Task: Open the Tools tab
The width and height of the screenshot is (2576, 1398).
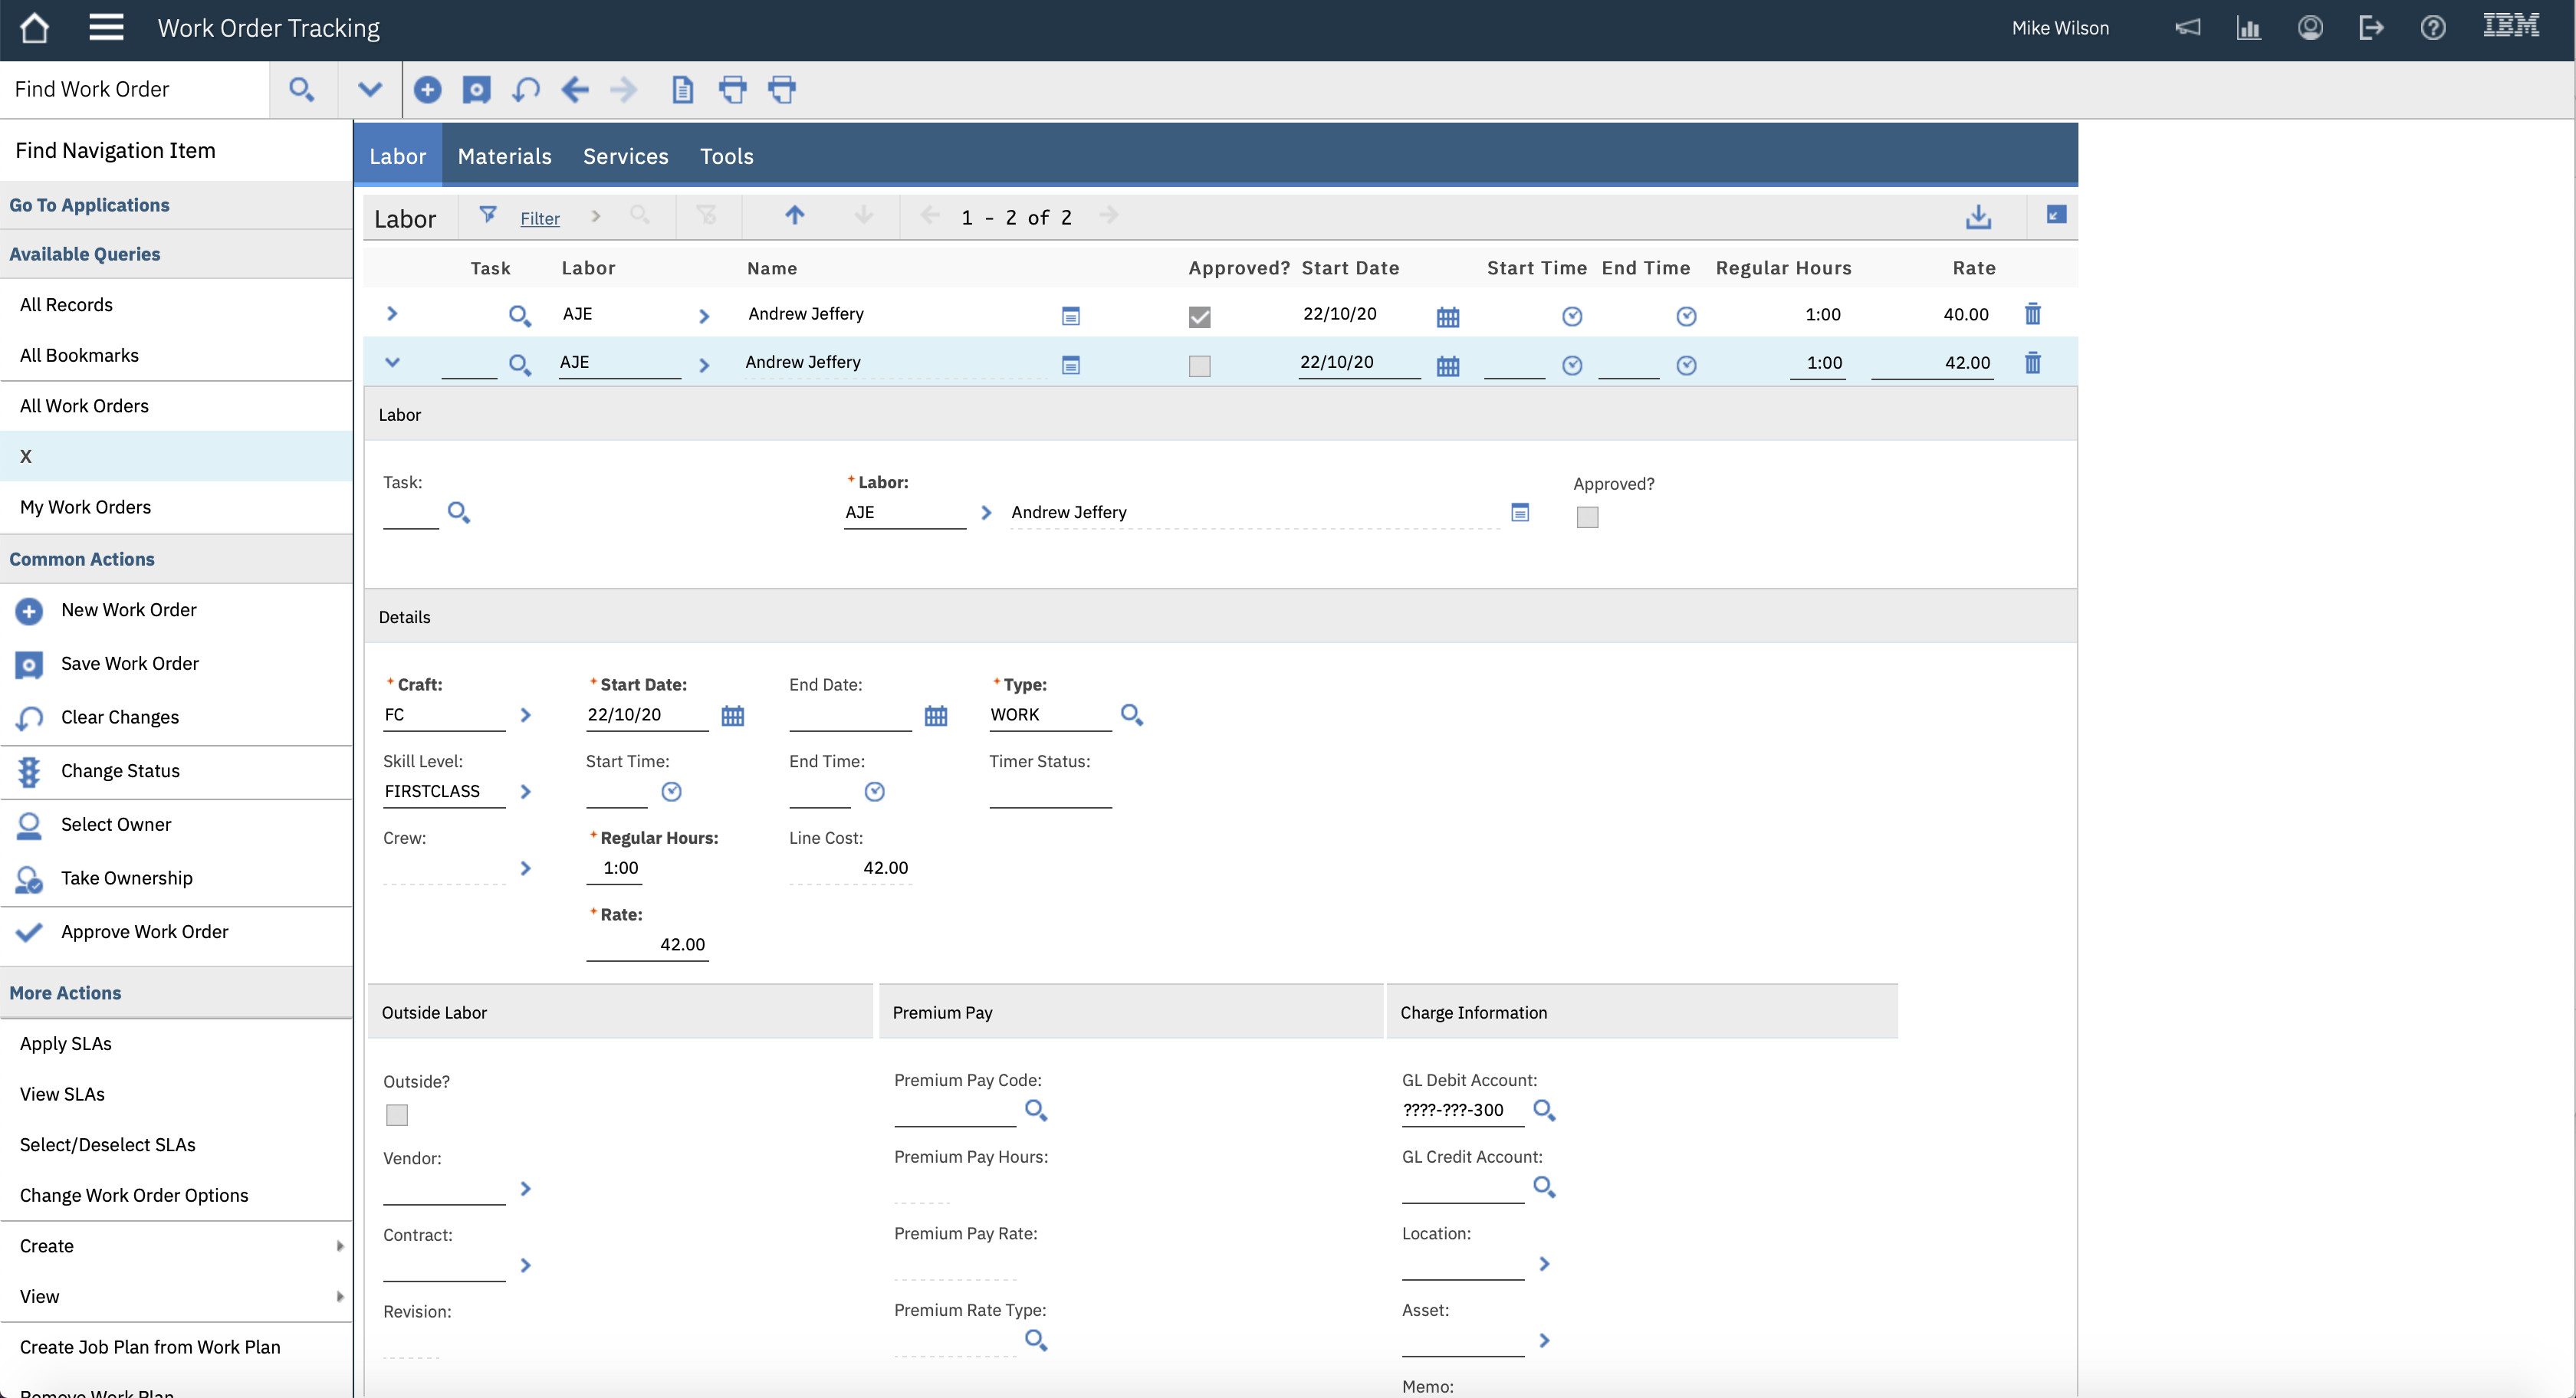Action: click(726, 156)
